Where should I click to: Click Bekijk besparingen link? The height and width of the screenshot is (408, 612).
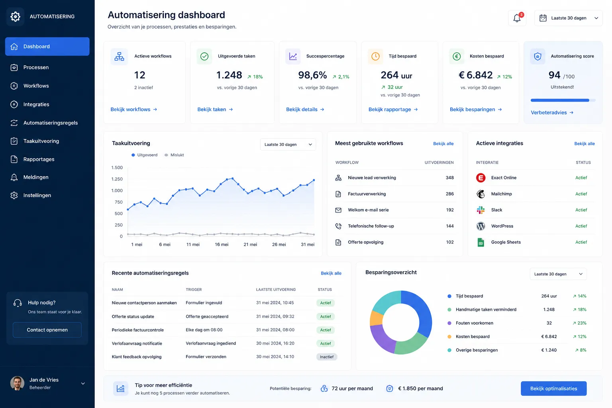coord(476,109)
